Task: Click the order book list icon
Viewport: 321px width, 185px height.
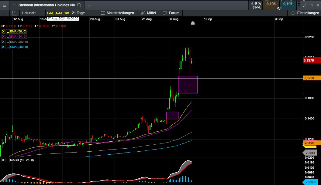Action: click(x=5, y=13)
